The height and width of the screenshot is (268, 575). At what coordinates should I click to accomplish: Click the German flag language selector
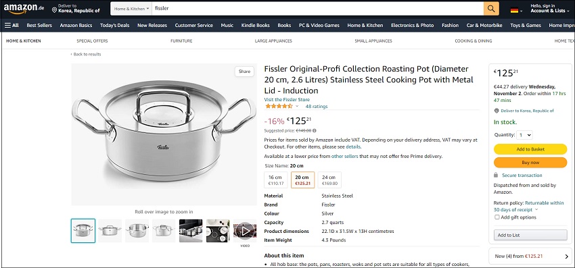click(x=516, y=11)
